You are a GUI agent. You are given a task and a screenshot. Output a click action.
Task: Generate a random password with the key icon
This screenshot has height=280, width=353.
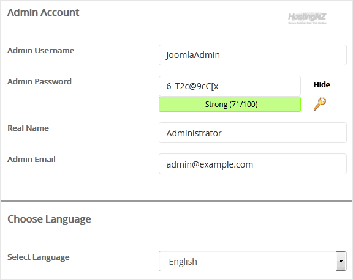(x=320, y=104)
